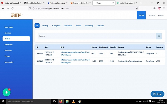The height and width of the screenshot is (104, 167).
Task: Click the Charge column header
Action: click(x=94, y=47)
